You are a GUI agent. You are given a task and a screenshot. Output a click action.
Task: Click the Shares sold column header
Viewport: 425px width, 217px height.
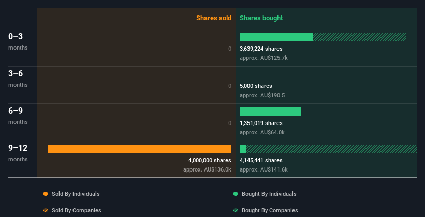(x=214, y=18)
